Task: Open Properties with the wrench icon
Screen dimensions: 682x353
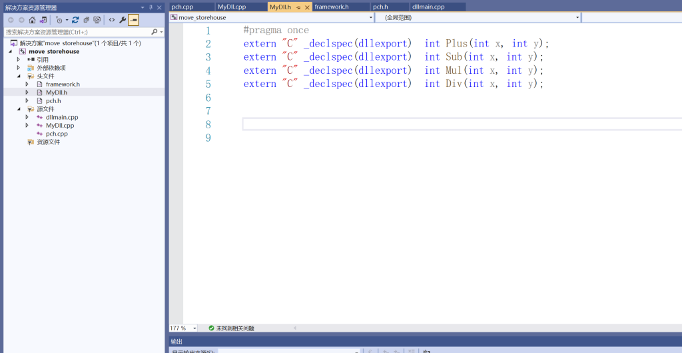Action: point(123,20)
